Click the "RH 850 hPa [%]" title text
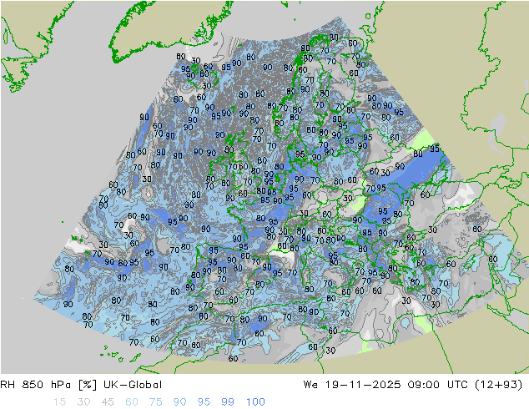The image size is (529, 409). click(48, 385)
